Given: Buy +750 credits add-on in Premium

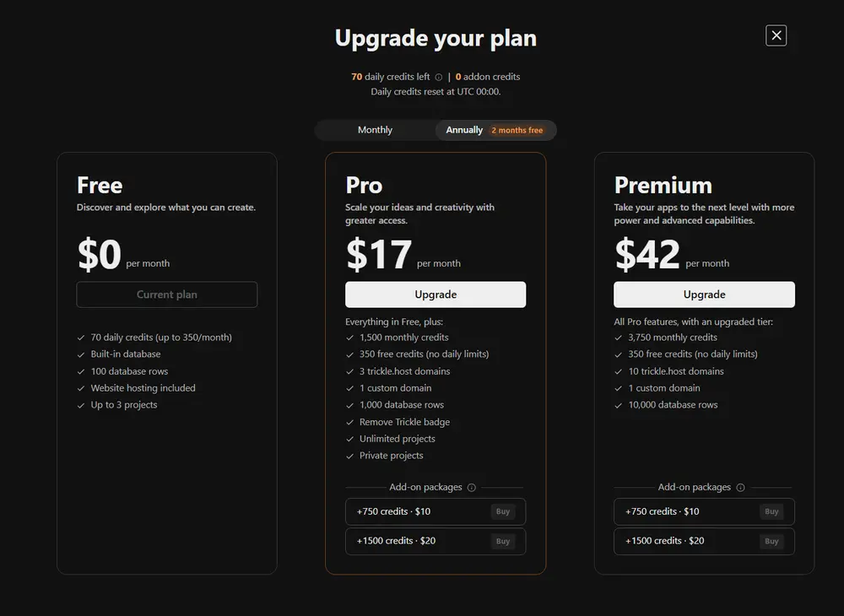Looking at the screenshot, I should coord(771,511).
